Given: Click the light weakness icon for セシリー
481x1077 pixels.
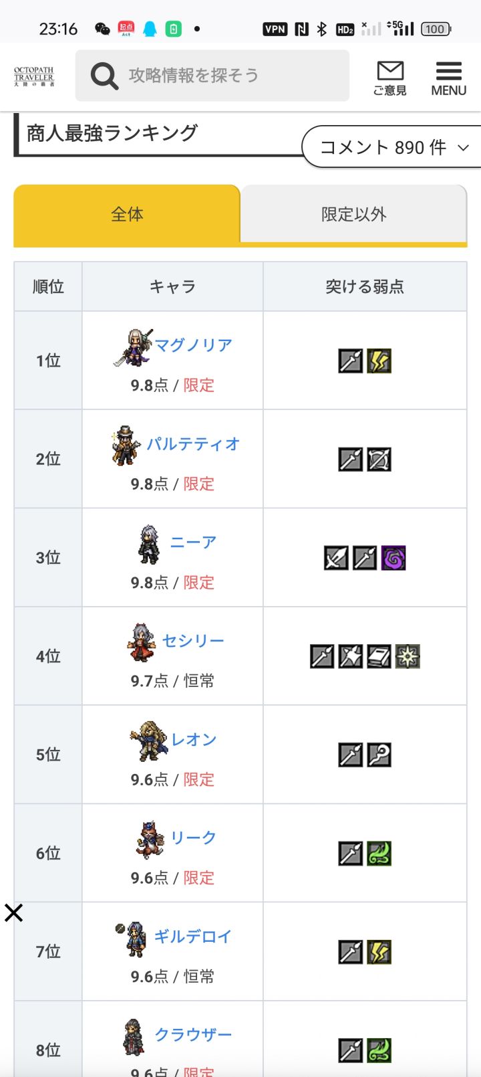Looking at the screenshot, I should pyautogui.click(x=408, y=657).
